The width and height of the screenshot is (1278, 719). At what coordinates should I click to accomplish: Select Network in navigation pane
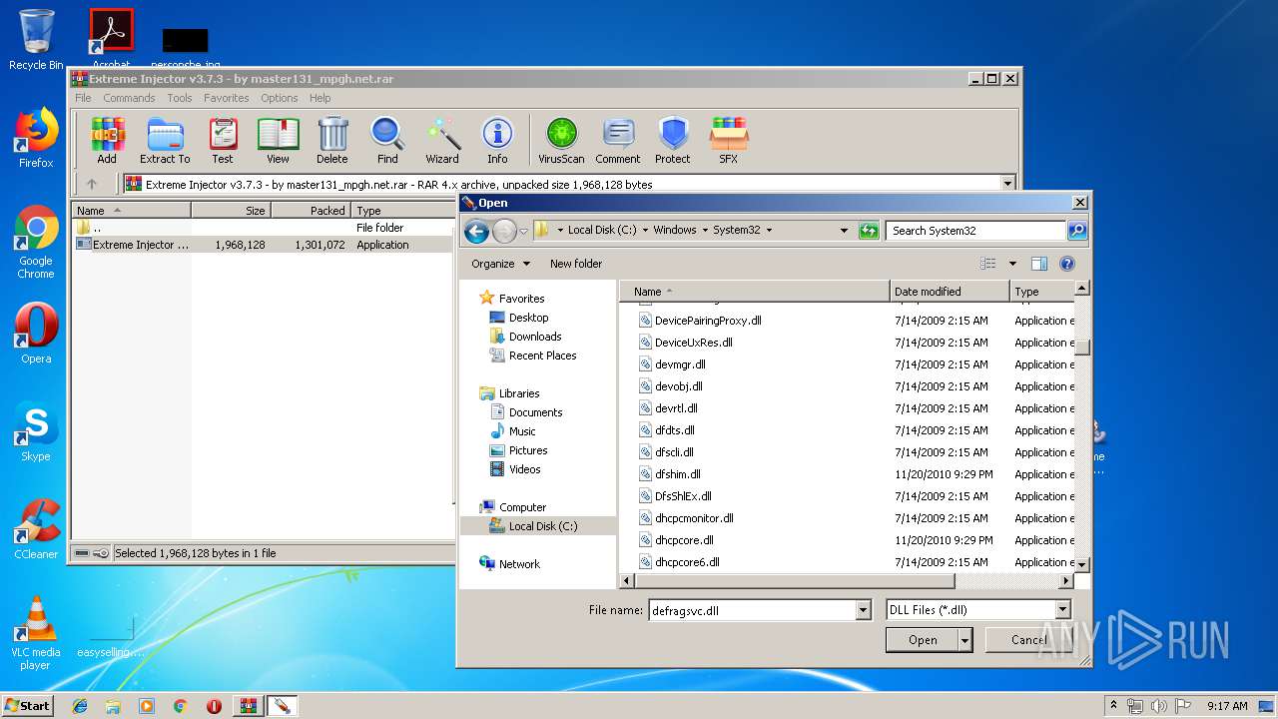[519, 564]
